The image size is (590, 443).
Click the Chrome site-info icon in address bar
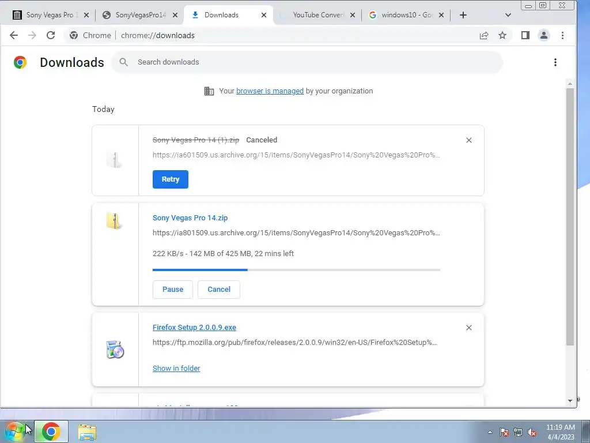pos(74,35)
